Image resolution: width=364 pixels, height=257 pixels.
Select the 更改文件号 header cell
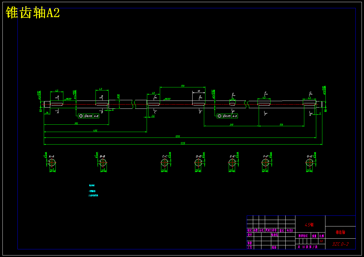[271, 230]
